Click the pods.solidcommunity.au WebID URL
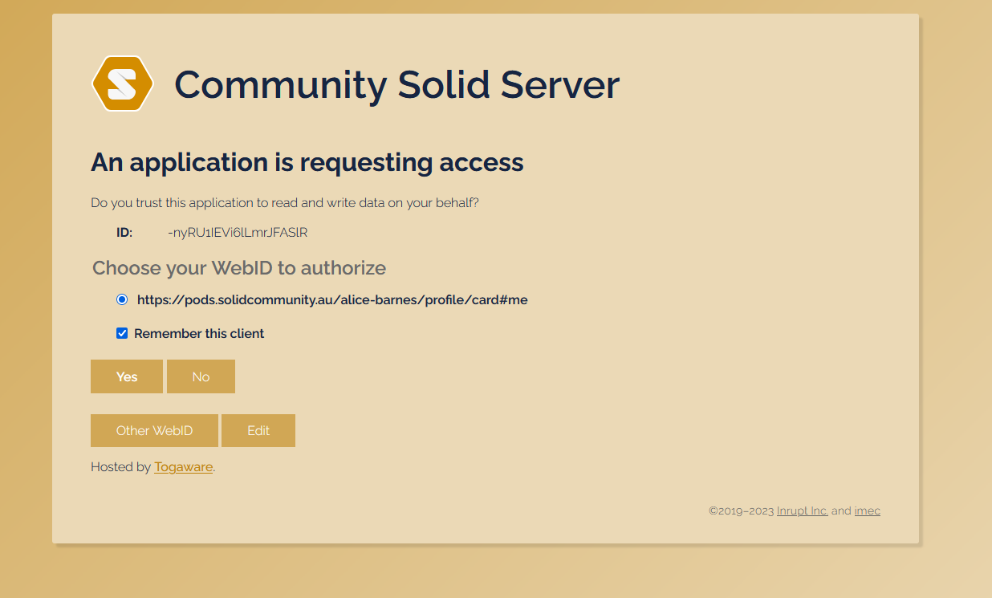 [332, 299]
